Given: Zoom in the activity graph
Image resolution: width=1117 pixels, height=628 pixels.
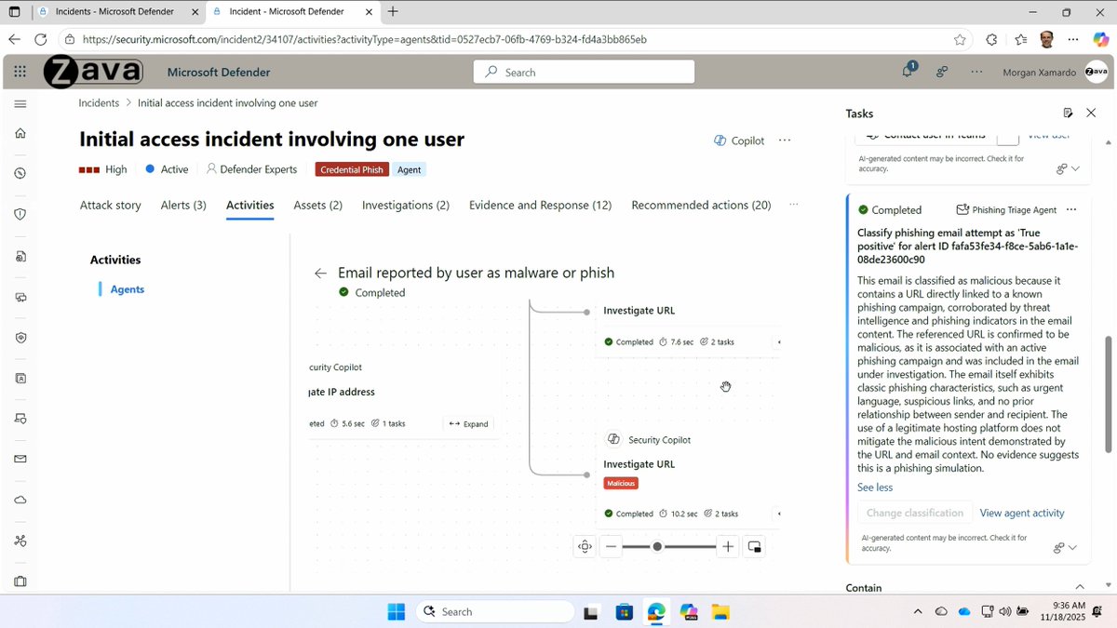Looking at the screenshot, I should 728,546.
